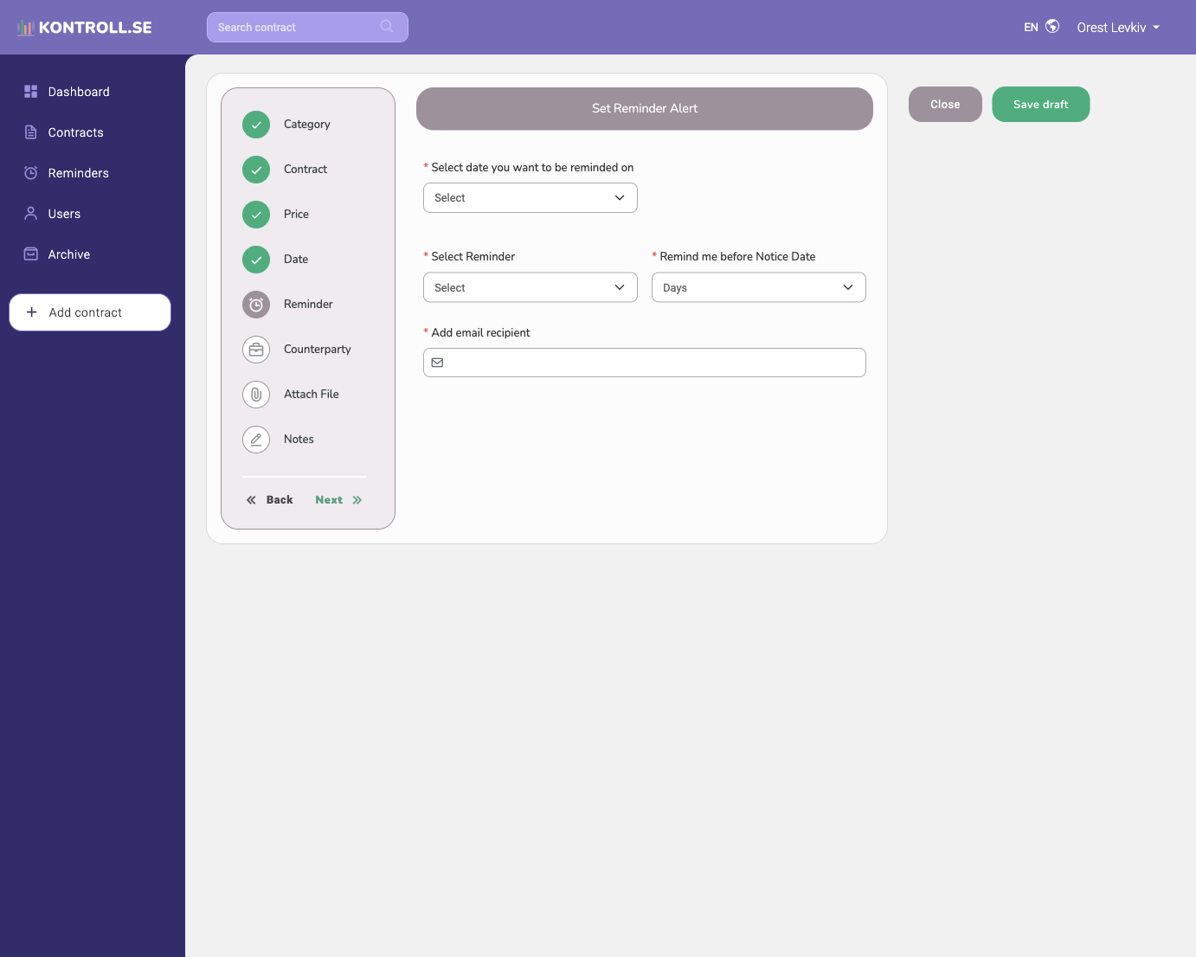The height and width of the screenshot is (957, 1196).
Task: Open Archive in the sidebar
Action: tap(69, 254)
